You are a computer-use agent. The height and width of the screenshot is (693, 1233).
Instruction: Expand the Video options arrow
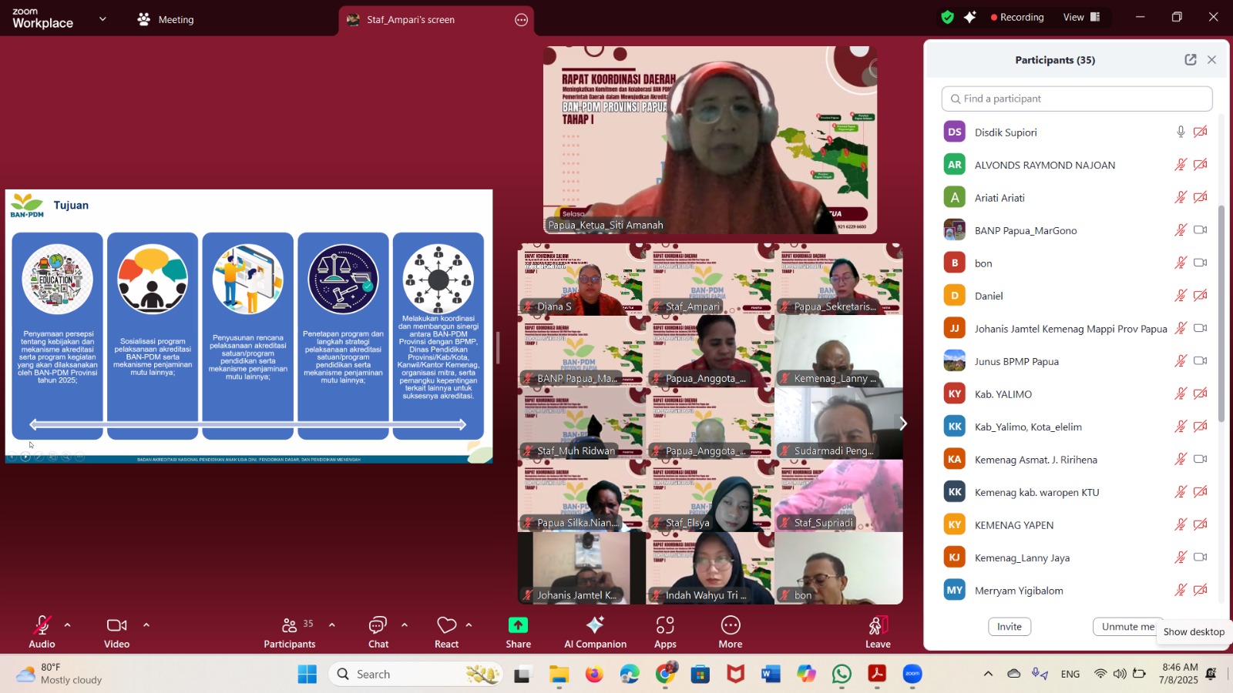[146, 625]
